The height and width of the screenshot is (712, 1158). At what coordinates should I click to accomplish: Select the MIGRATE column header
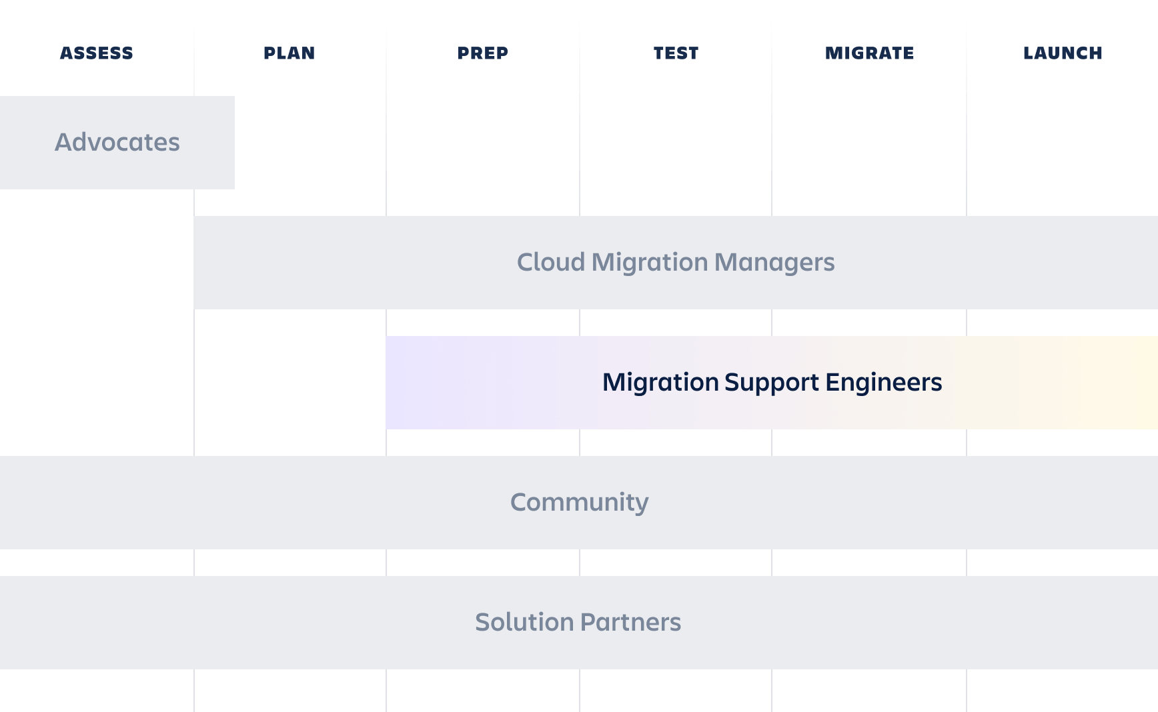(868, 53)
